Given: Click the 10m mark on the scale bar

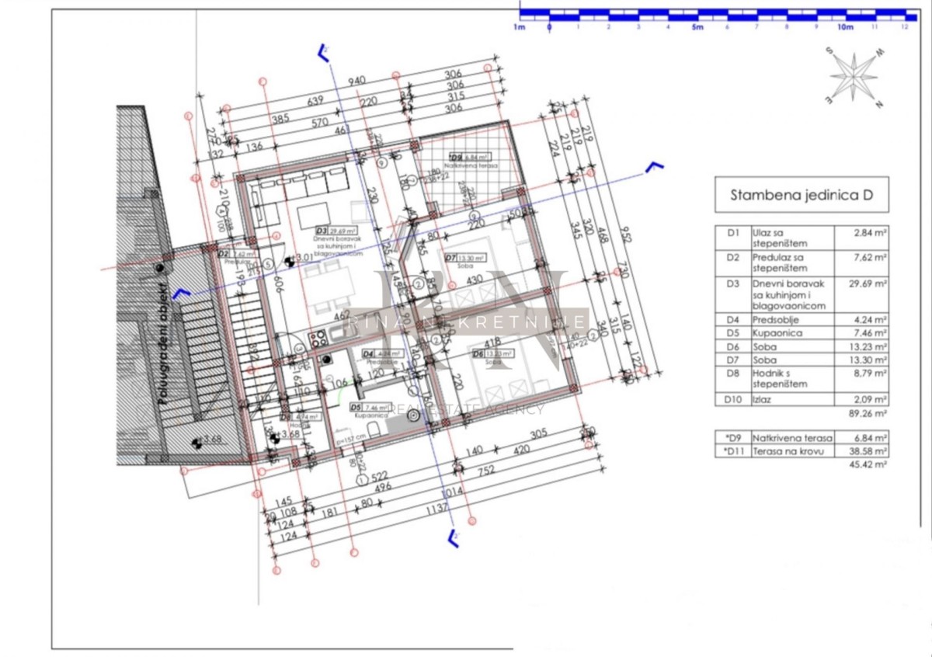Looking at the screenshot, I should [845, 27].
